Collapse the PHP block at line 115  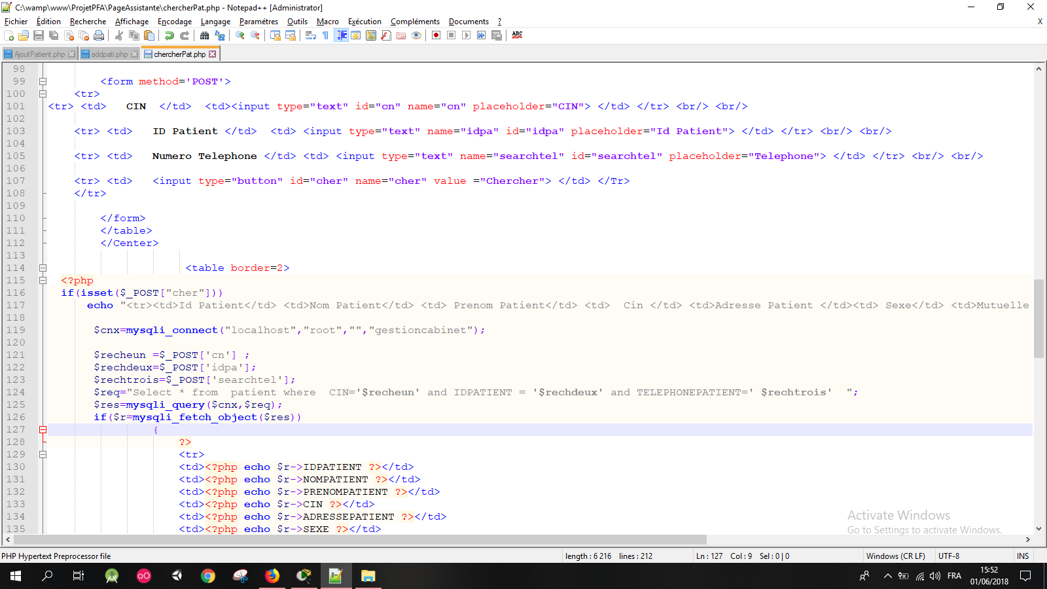pos(43,280)
